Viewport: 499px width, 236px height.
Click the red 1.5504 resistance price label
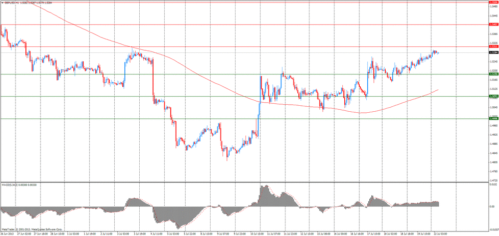[x=494, y=2]
